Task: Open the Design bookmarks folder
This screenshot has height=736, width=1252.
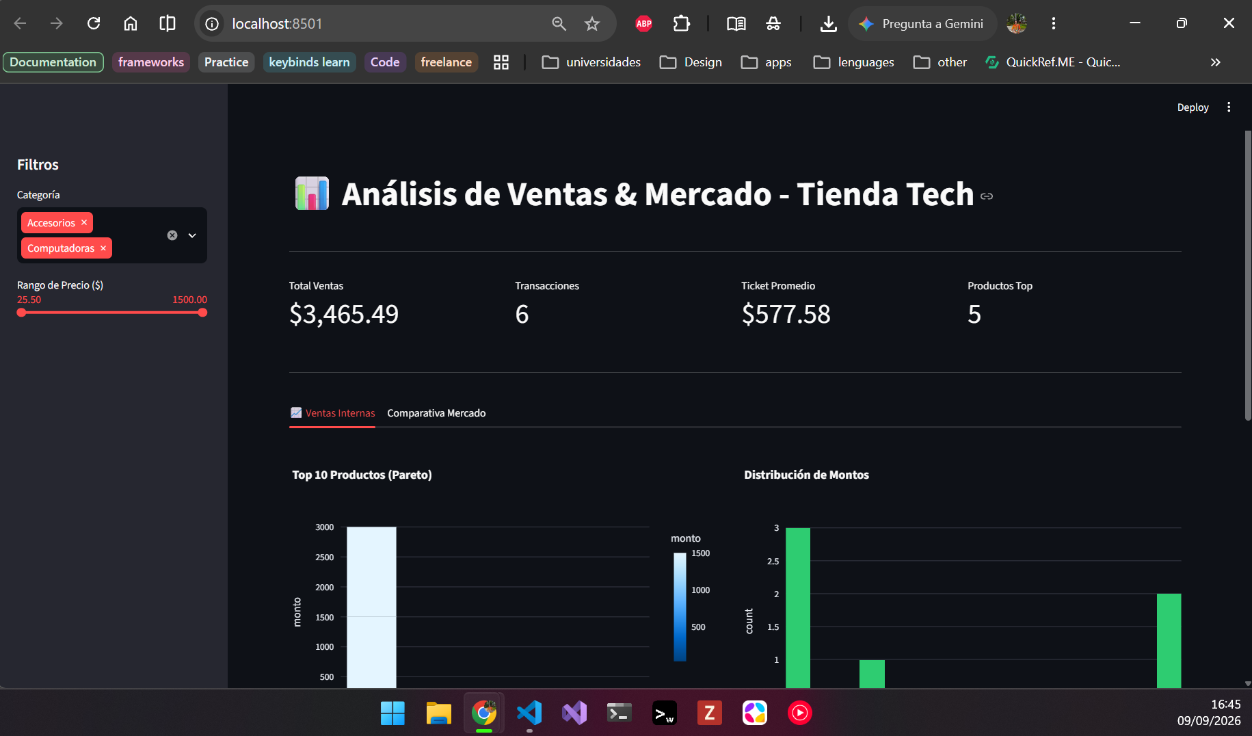Action: pyautogui.click(x=691, y=62)
